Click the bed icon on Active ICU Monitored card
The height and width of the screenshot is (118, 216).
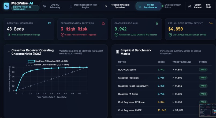point(49,23)
